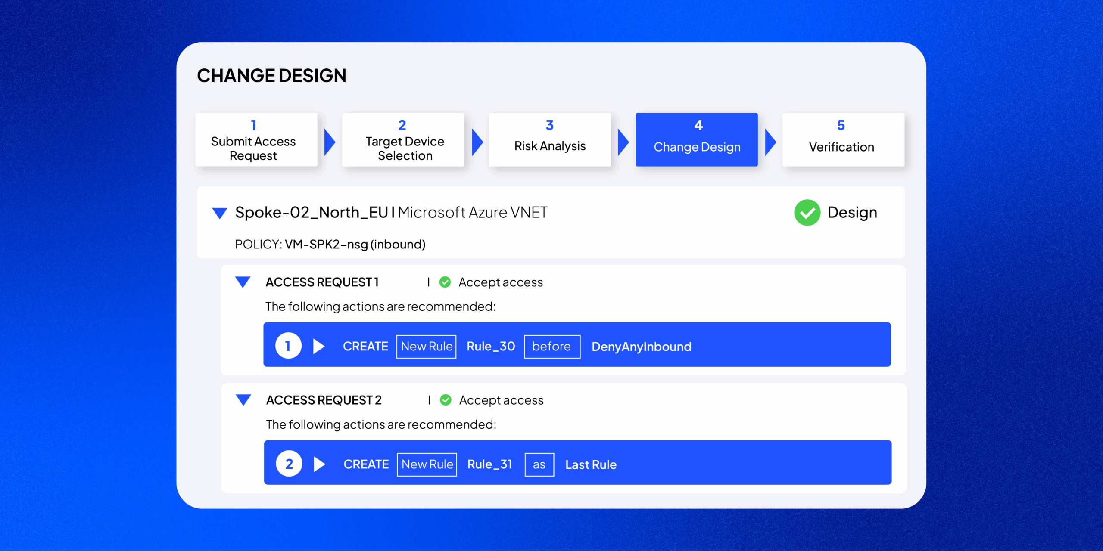Collapse the Access Request 1 section
The width and height of the screenshot is (1103, 551).
point(243,282)
